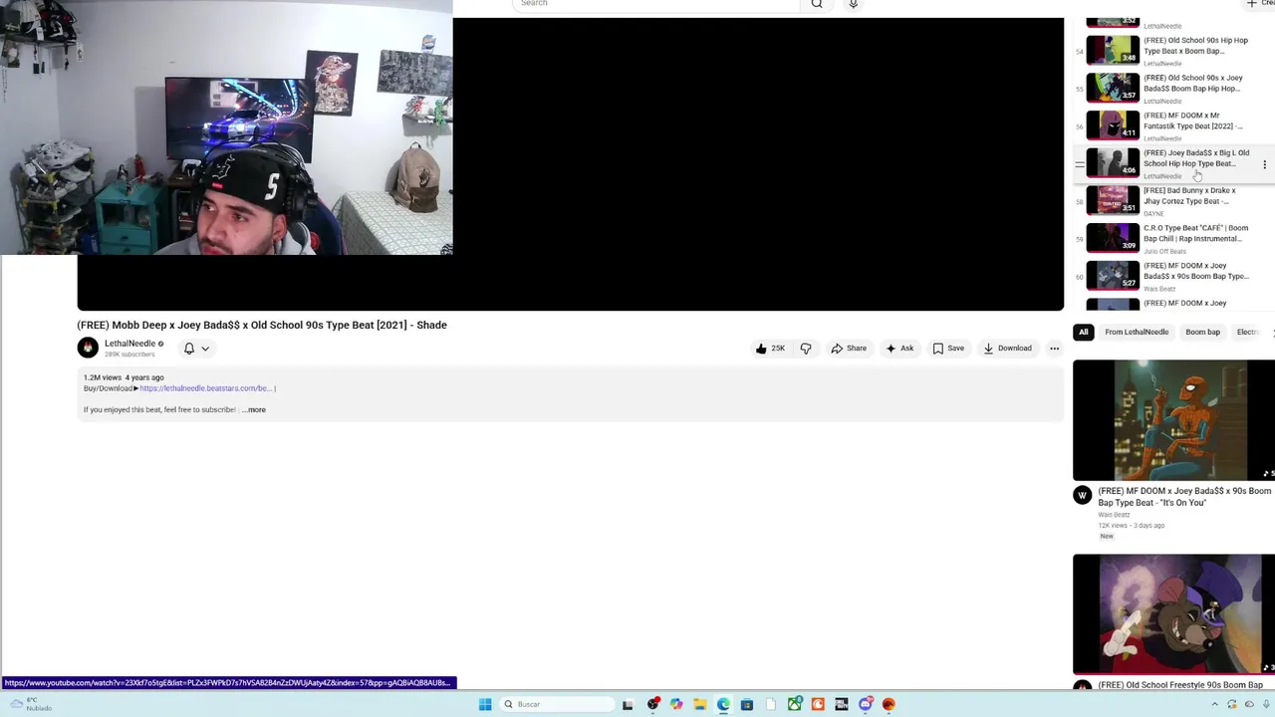Screen dimensions: 1275x717
Task: Click the taskbar Buscar search box
Action: pos(557,704)
